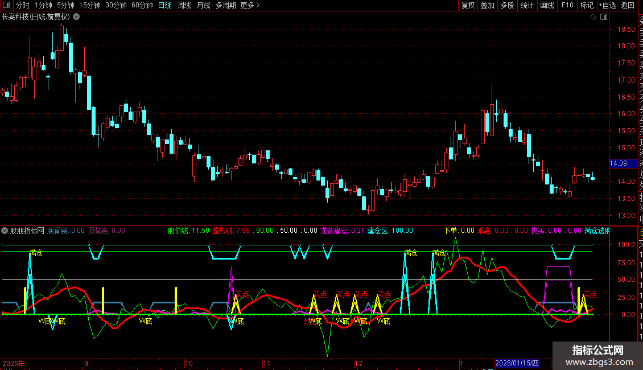Switch to 日线 daily chart

click(165, 5)
